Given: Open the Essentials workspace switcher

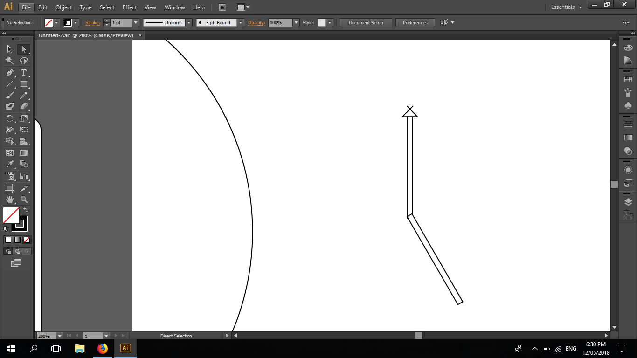Looking at the screenshot, I should [x=566, y=7].
